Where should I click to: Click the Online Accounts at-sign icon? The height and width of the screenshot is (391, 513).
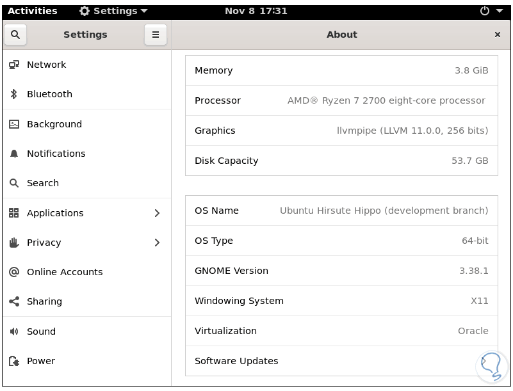point(14,272)
